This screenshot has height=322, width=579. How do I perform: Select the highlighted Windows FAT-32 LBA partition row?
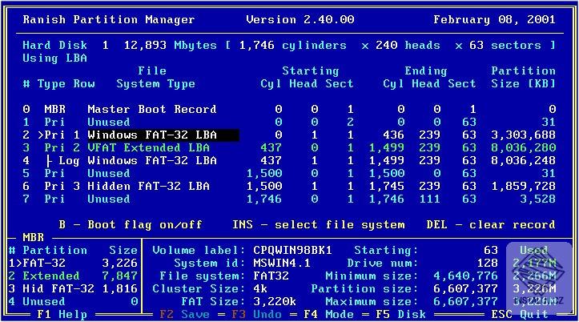289,135
